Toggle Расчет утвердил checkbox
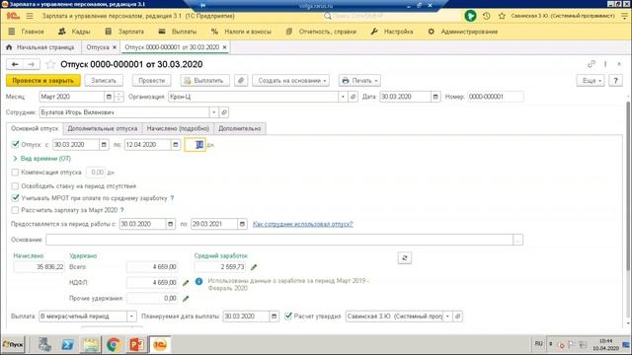The width and height of the screenshot is (632, 355). coord(288,316)
